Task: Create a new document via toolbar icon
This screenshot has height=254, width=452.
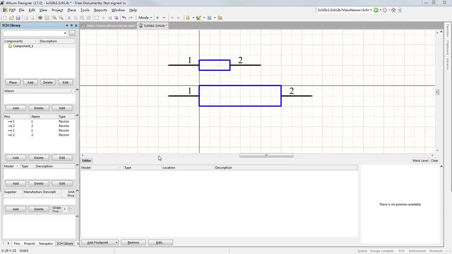Action: (x=5, y=18)
